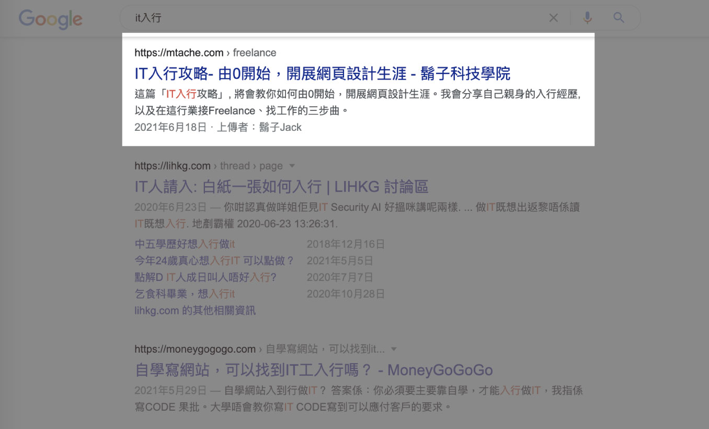Click the snippet text under IT入行攻略 result
The height and width of the screenshot is (429, 709).
pyautogui.click(x=358, y=103)
